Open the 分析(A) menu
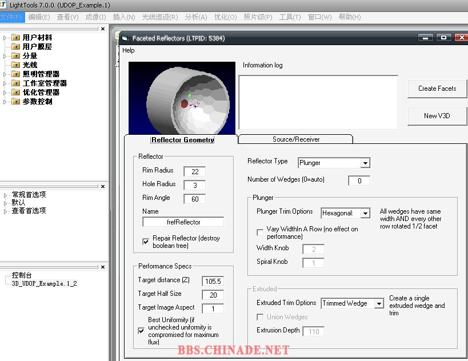 click(x=196, y=17)
